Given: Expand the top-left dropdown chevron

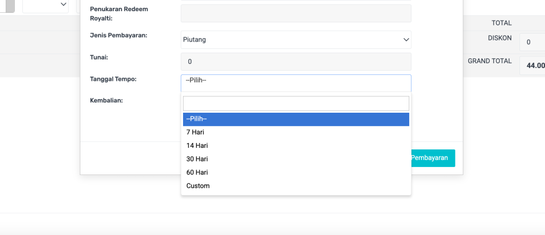Looking at the screenshot, I should (x=63, y=5).
